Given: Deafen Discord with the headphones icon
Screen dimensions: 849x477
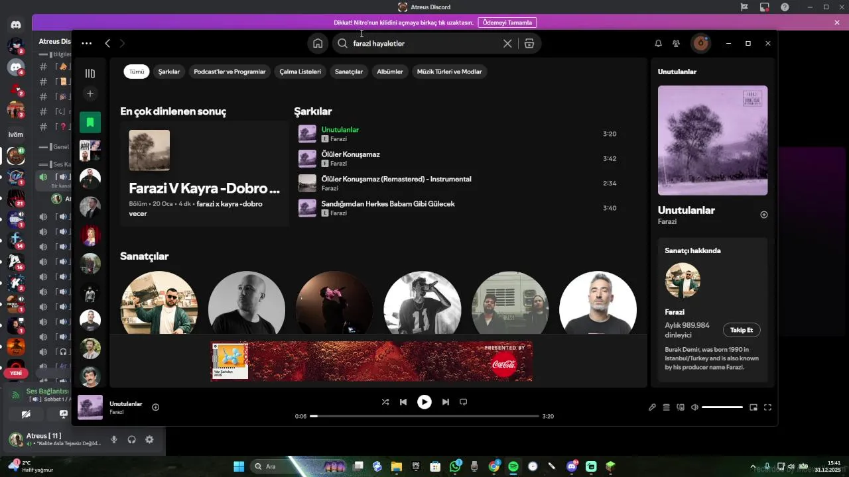Looking at the screenshot, I should [x=131, y=439].
